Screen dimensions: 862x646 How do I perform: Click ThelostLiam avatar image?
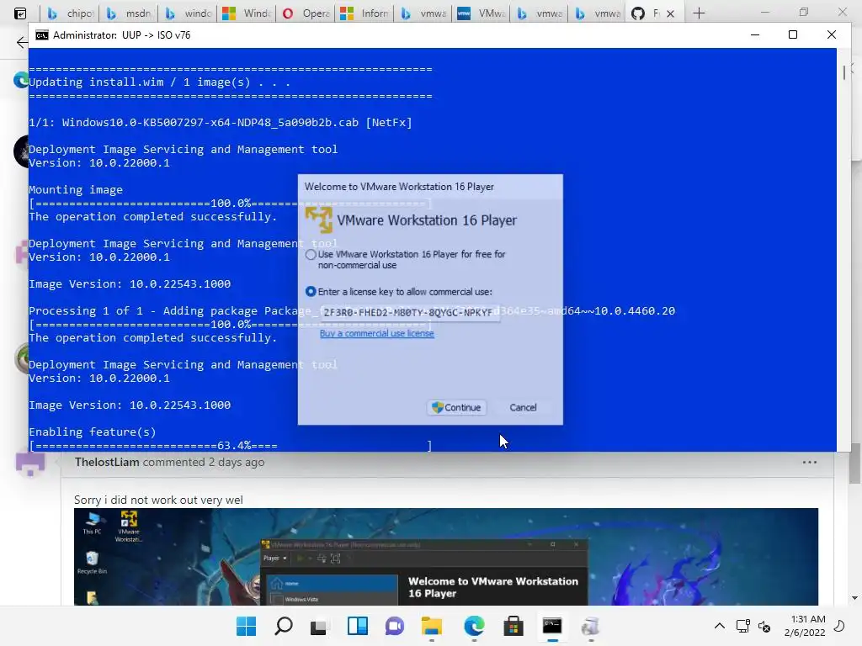[x=30, y=464]
